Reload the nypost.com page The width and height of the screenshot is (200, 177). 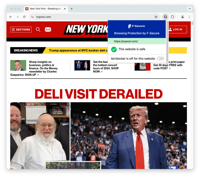tap(24, 17)
